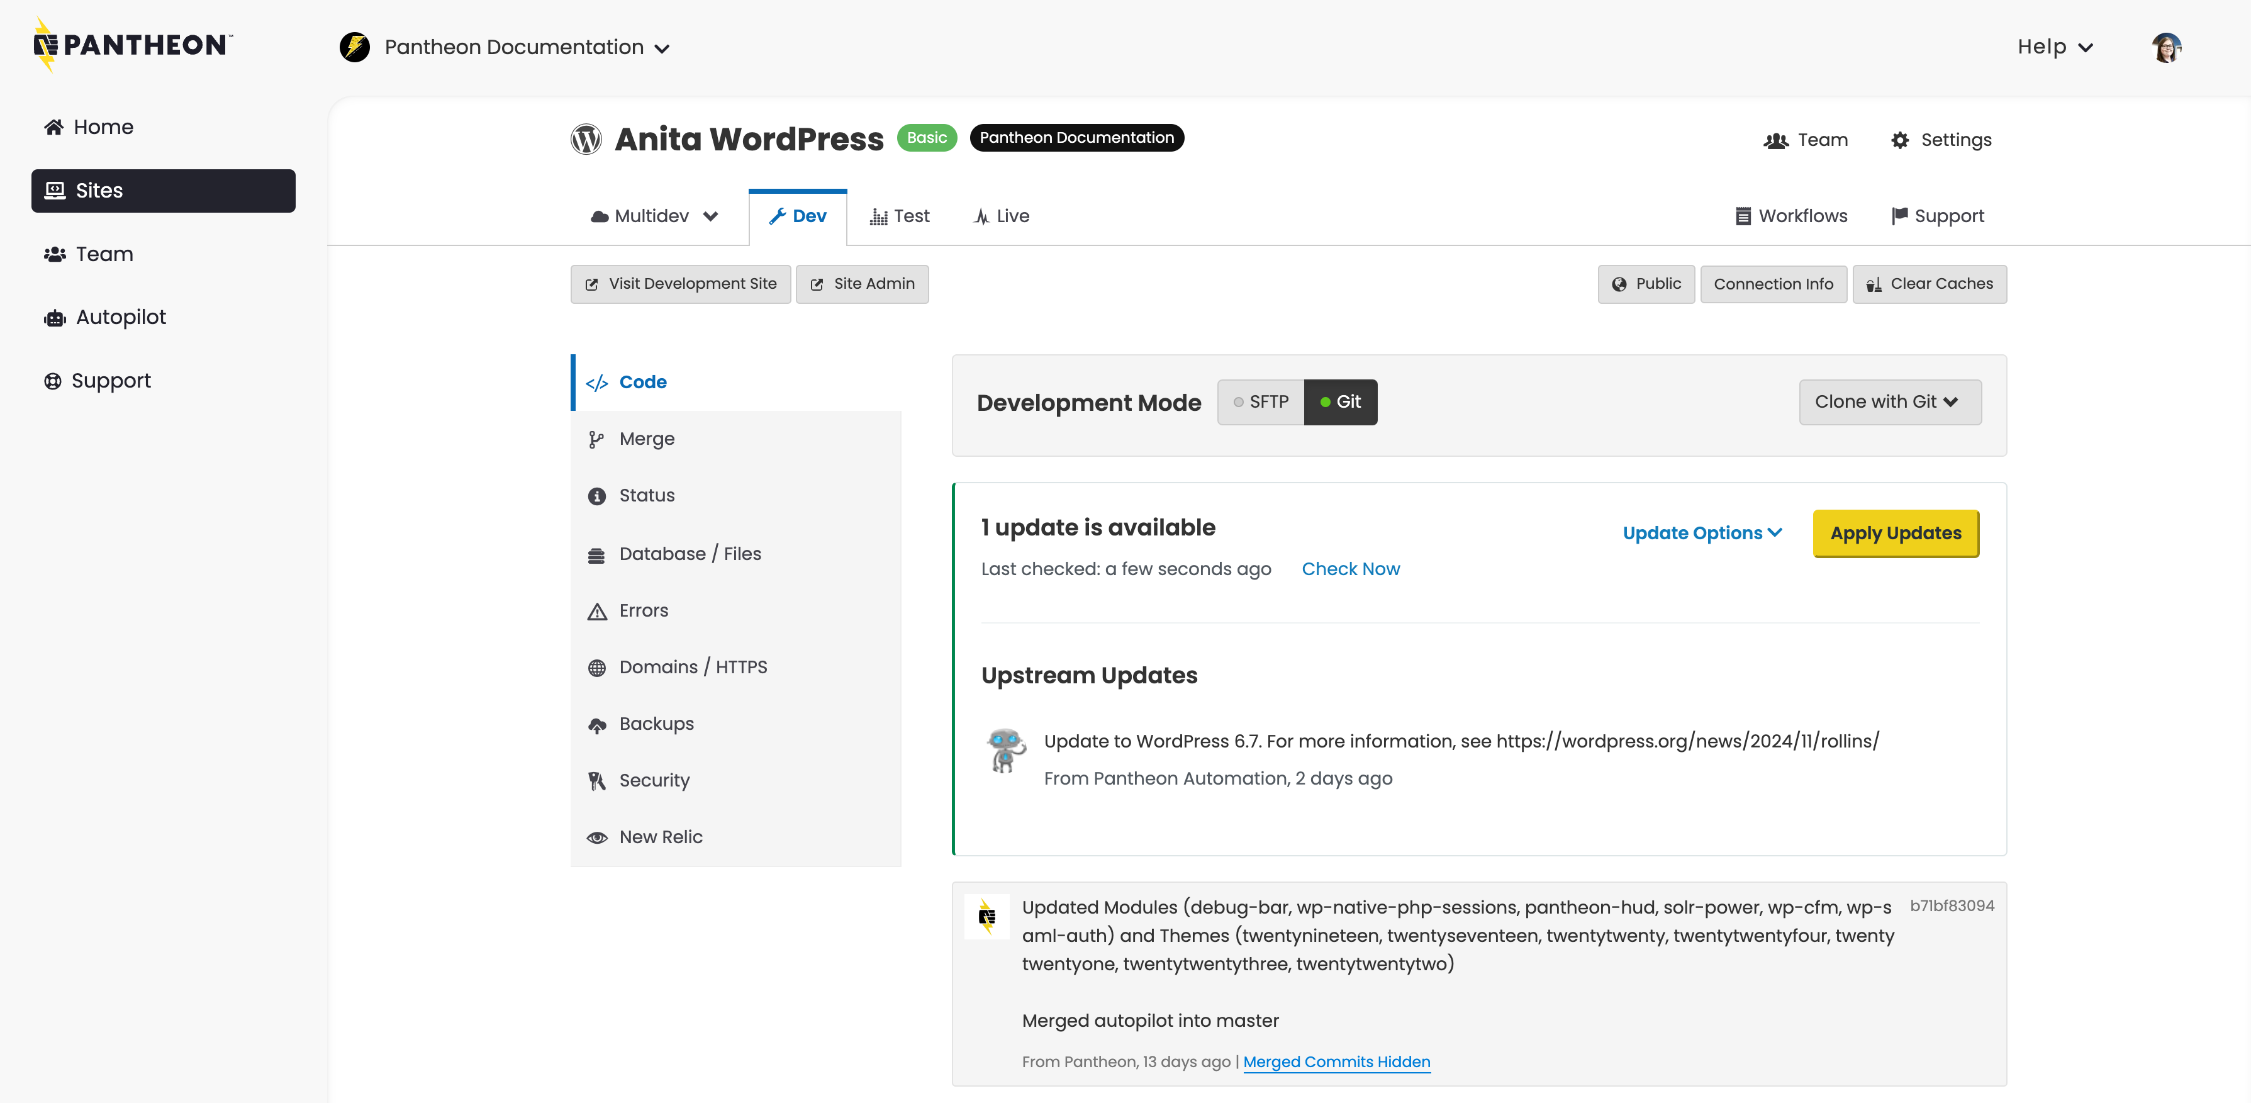Open the Errors section via warning icon
This screenshot has height=1103, width=2251.
pyautogui.click(x=597, y=610)
